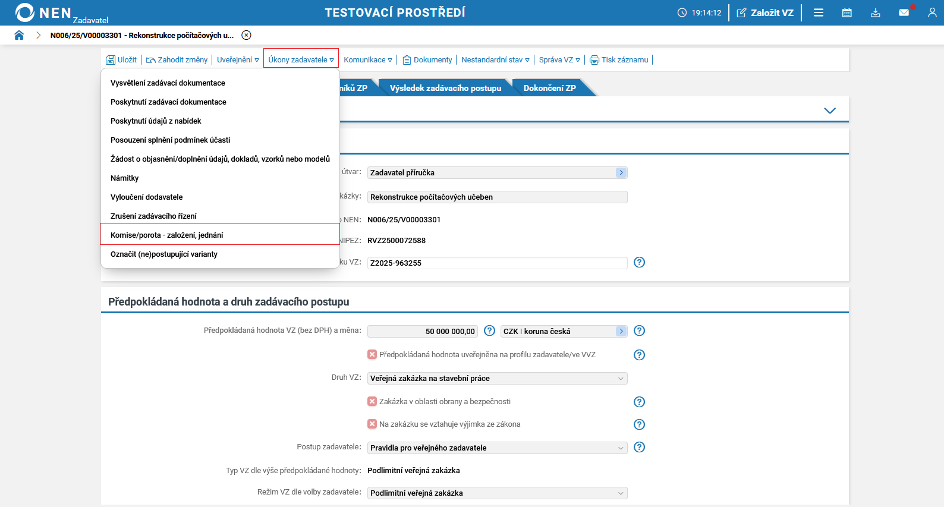Expand the Postup zadavatele dropdown
This screenshot has height=507, width=944.
pos(497,448)
